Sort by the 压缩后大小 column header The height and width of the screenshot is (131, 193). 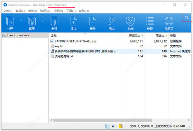click(x=136, y=36)
